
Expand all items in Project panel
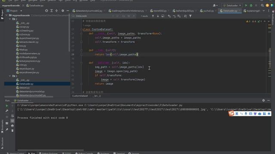coord(52,11)
